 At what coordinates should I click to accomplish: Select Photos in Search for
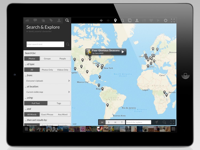coord(32,59)
